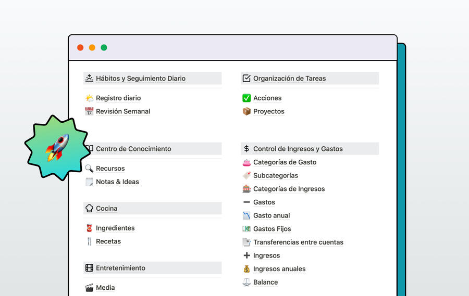Open the Notas & Ideas page
The image size is (469, 296).
point(117,182)
